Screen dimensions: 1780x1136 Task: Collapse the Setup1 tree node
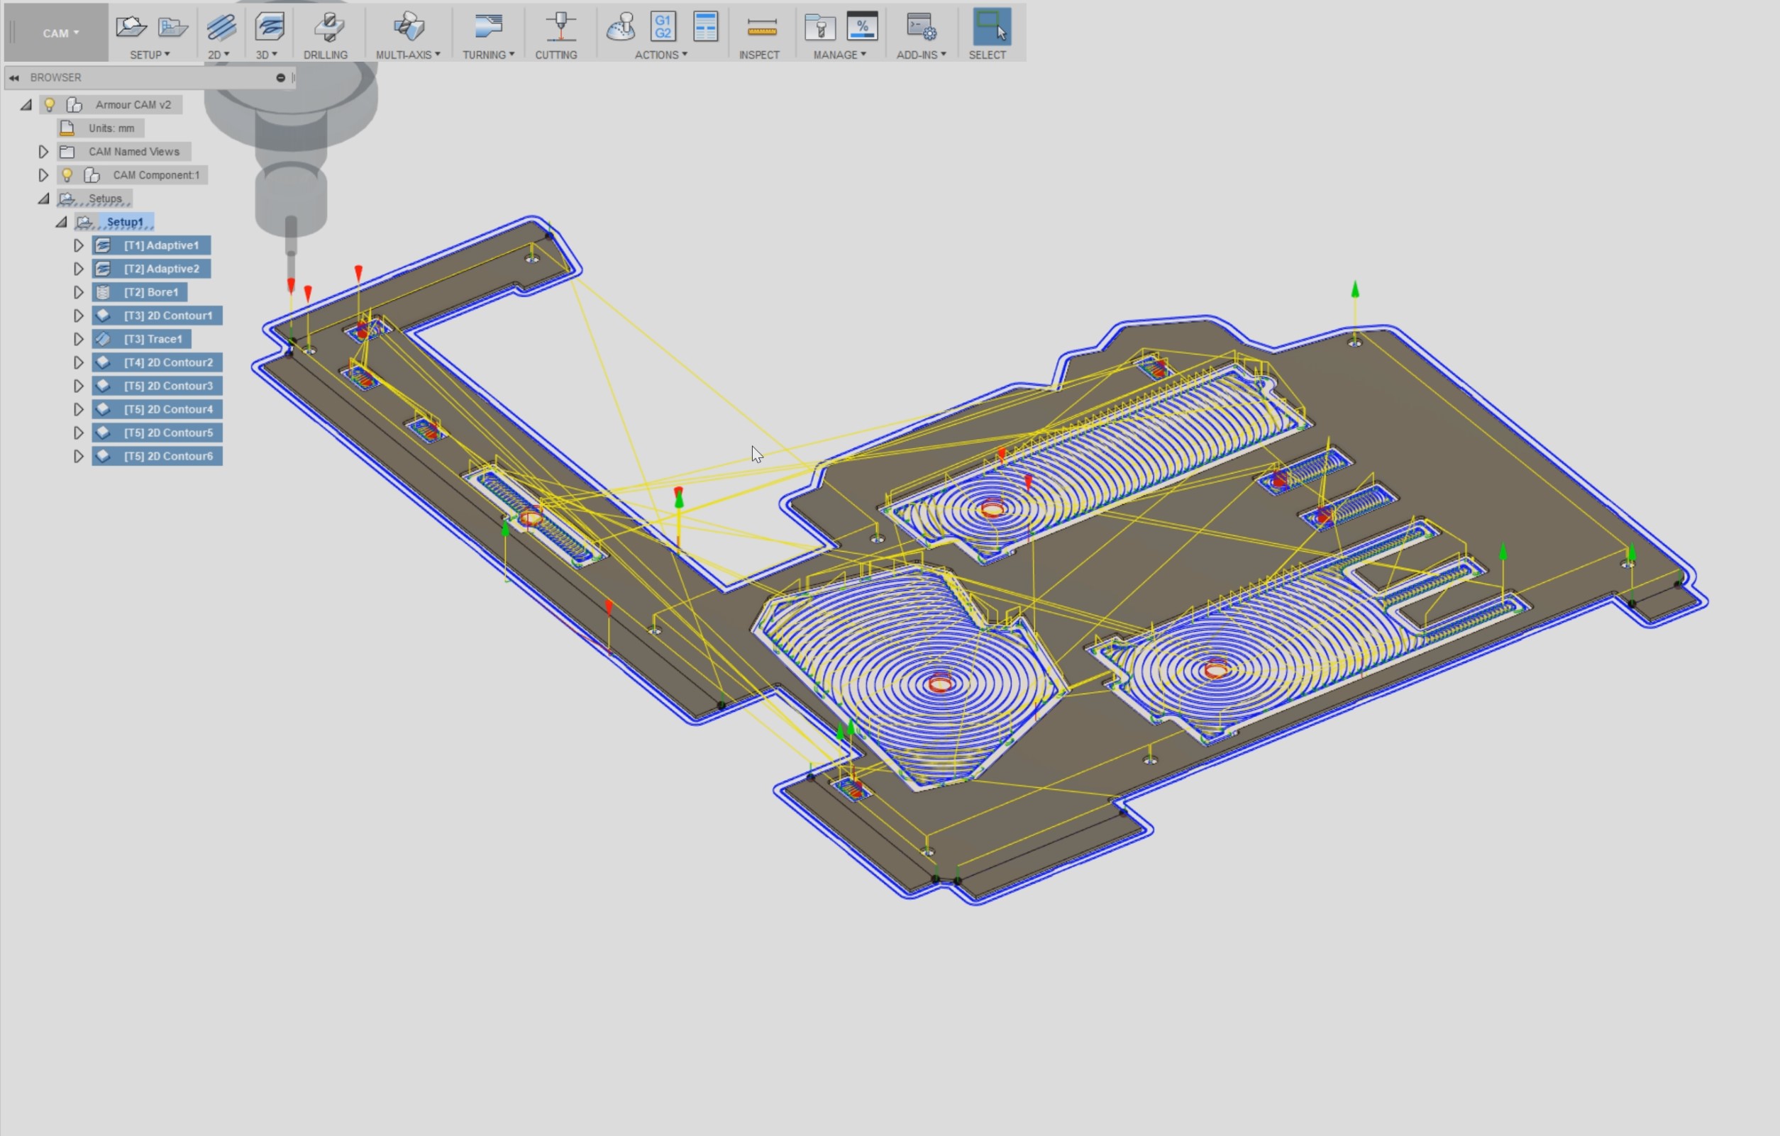(x=61, y=221)
